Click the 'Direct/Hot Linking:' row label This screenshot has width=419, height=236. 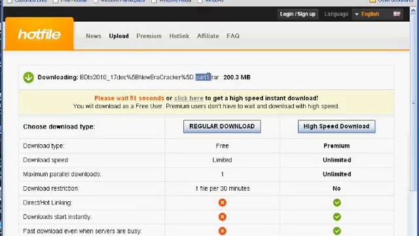[x=47, y=203]
